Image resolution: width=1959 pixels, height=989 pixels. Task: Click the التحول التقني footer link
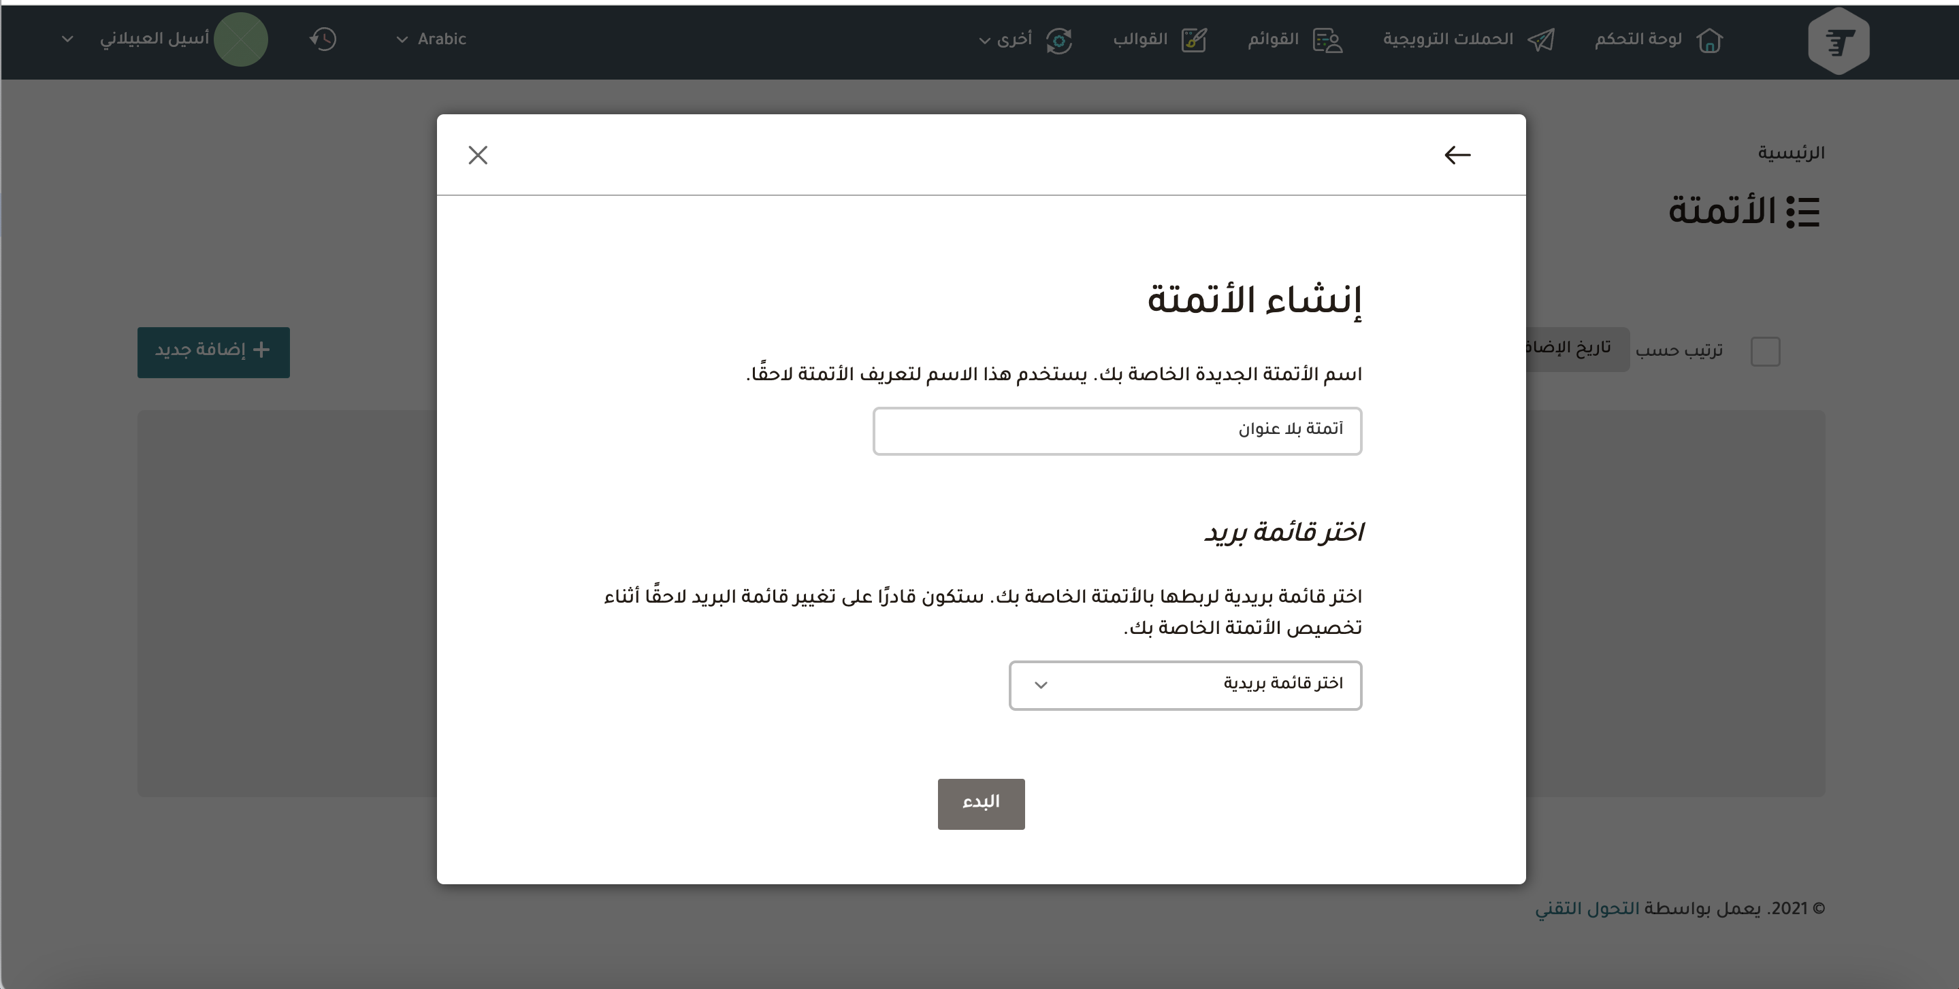1587,909
